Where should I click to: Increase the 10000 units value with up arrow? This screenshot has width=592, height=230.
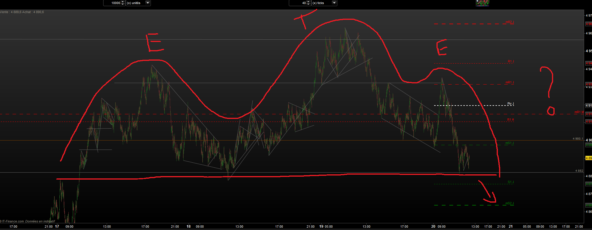pos(123,2)
